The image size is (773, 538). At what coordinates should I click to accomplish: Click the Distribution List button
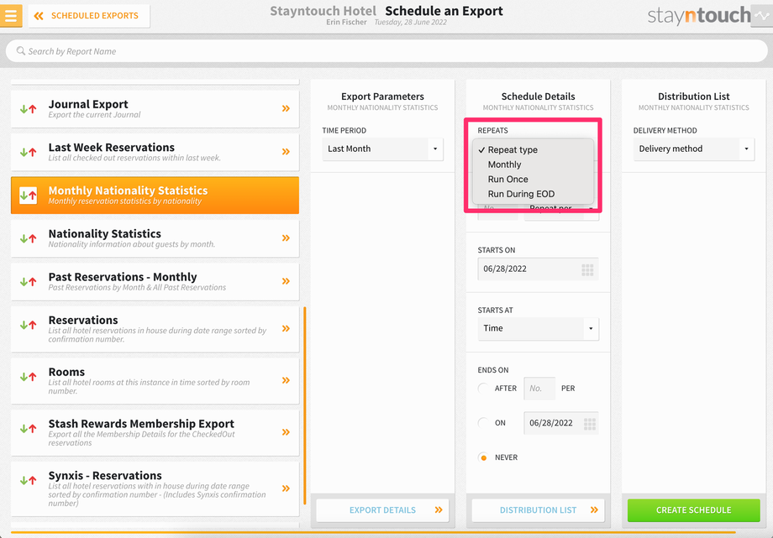[538, 510]
